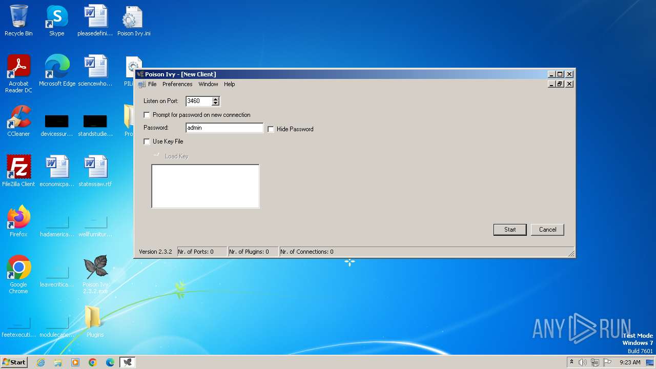The image size is (656, 369).
Task: Select the pleasedefini… Word document
Action: (95, 21)
